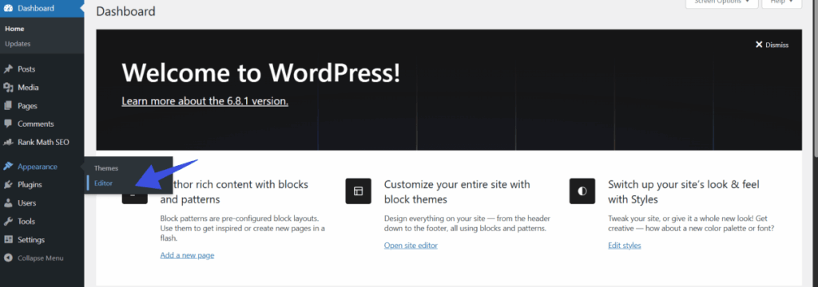Viewport: 818px width, 287px height.
Task: Click 'Customize your entire site with block themes' heading
Action: pyautogui.click(x=457, y=191)
